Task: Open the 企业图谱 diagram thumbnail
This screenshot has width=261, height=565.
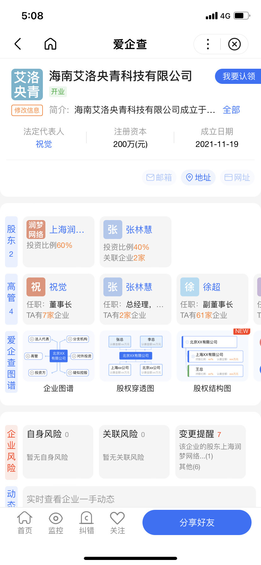Action: [59, 356]
